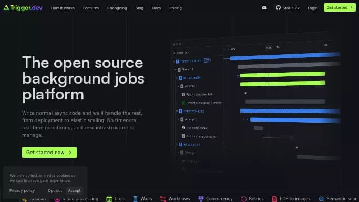Open the Docs link
This screenshot has height=202, width=359.
[157, 8]
